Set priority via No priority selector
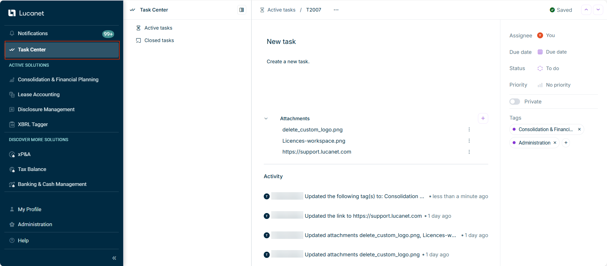 558,85
